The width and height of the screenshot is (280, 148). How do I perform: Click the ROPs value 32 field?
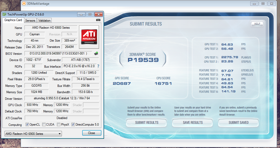pyautogui.click(x=33, y=66)
